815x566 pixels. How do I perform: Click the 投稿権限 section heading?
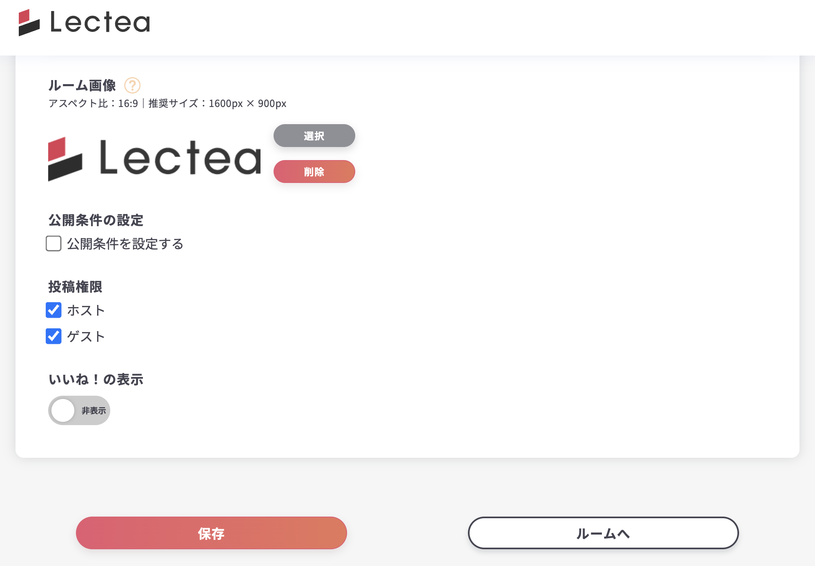tap(75, 287)
